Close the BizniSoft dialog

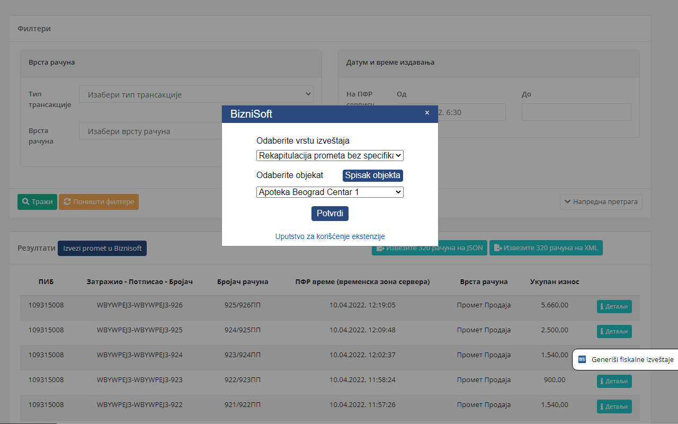(x=427, y=113)
